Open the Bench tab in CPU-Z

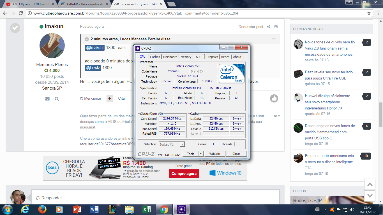click(225, 57)
